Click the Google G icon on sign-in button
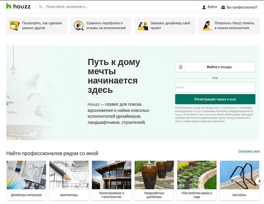The image size is (264, 204). click(181, 67)
